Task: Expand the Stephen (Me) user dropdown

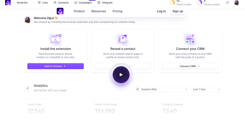Action: coord(161,89)
